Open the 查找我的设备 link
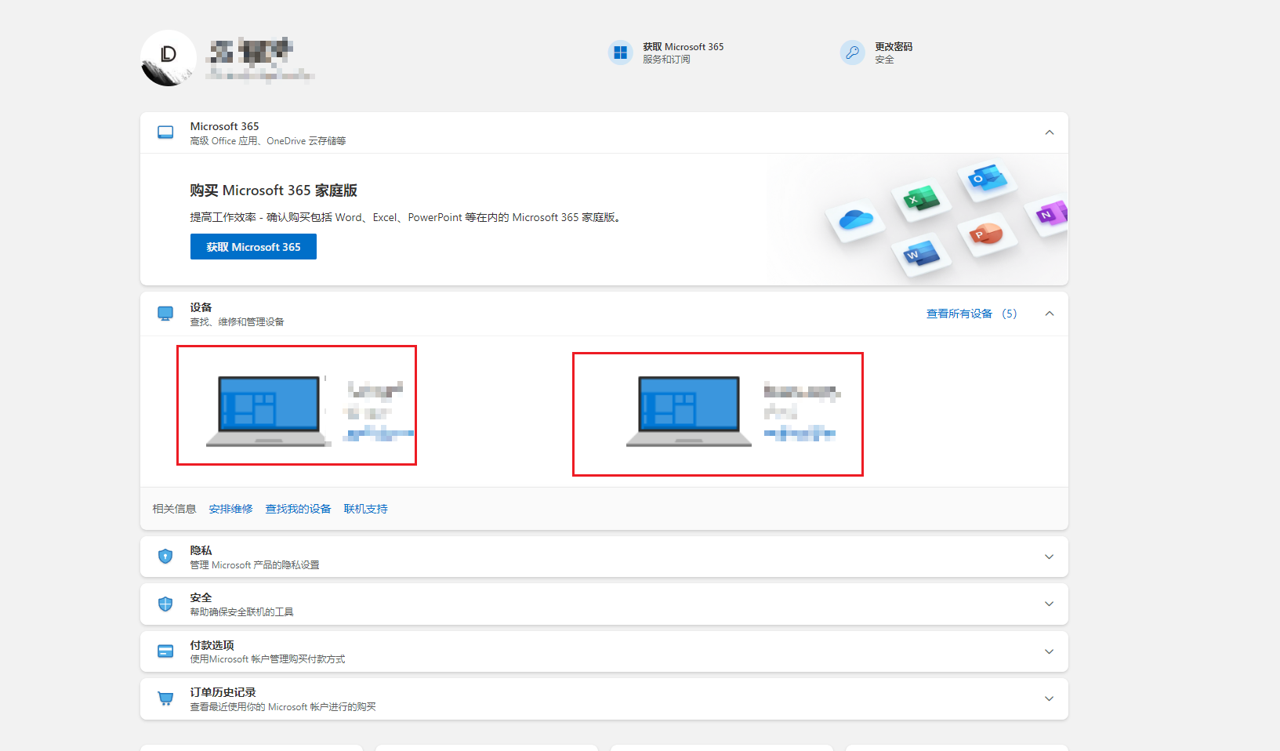 pyautogui.click(x=299, y=509)
